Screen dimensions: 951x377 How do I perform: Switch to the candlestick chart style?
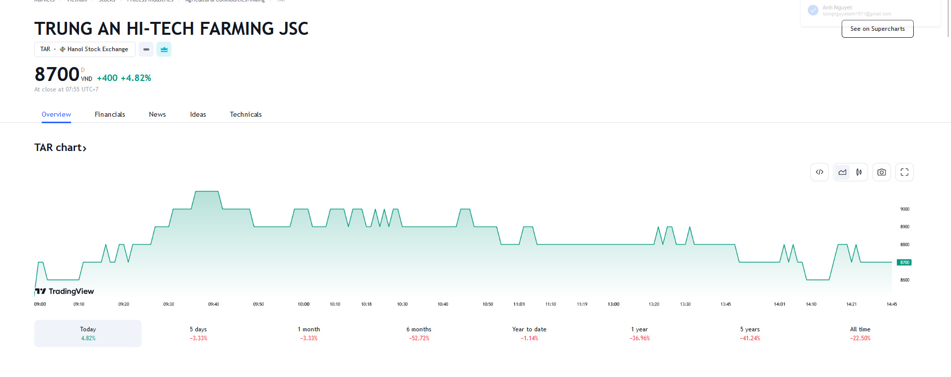pyautogui.click(x=859, y=172)
